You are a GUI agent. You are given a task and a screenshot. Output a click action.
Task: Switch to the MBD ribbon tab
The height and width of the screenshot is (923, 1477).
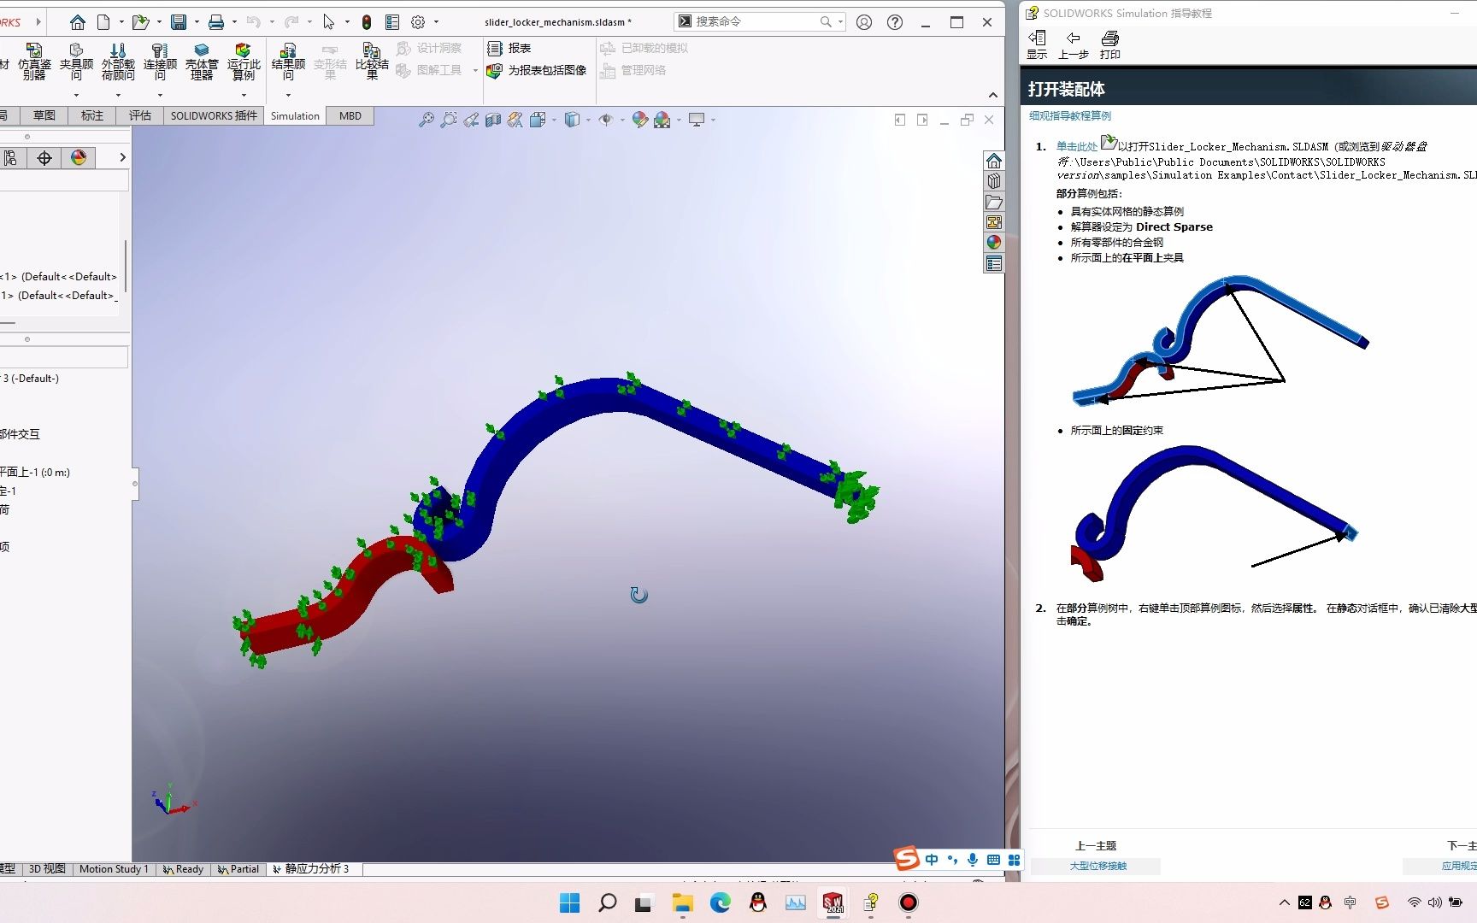(350, 115)
